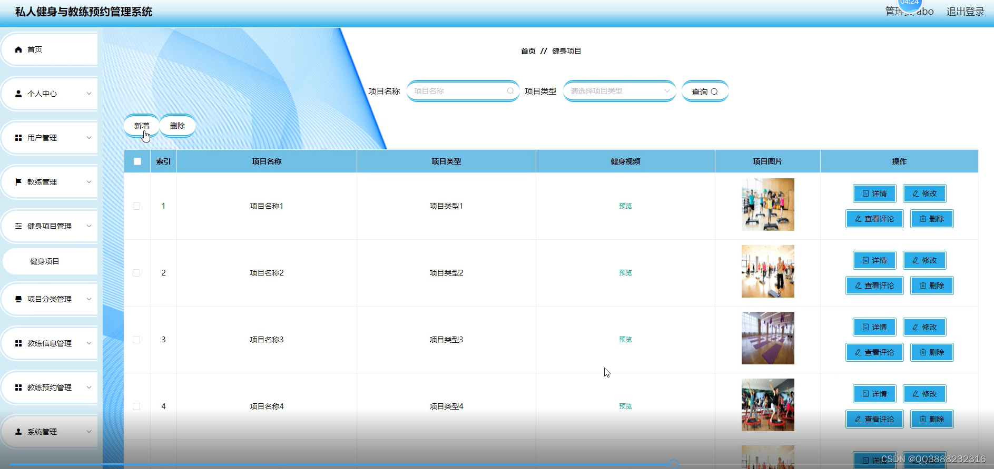
Task: Click the blue 删除 button in row 1
Action: pyautogui.click(x=932, y=219)
